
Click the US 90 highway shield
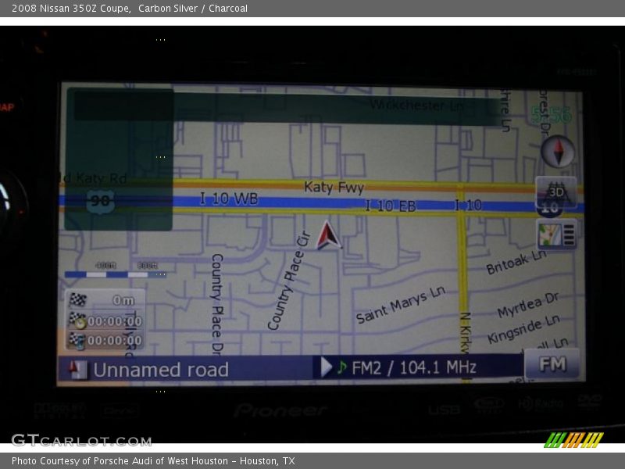[100, 201]
